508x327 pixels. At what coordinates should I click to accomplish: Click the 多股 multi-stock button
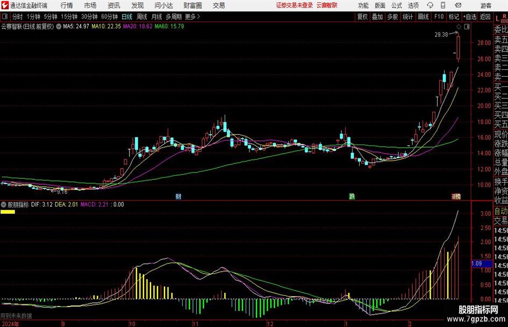click(392, 17)
